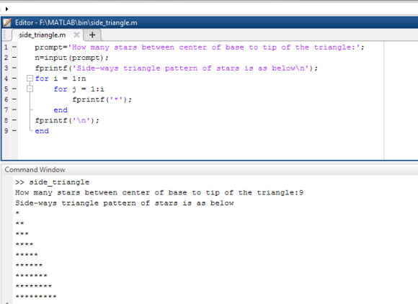Set breakpoint on line 6 dash
418x304 pixels.
(x=14, y=99)
